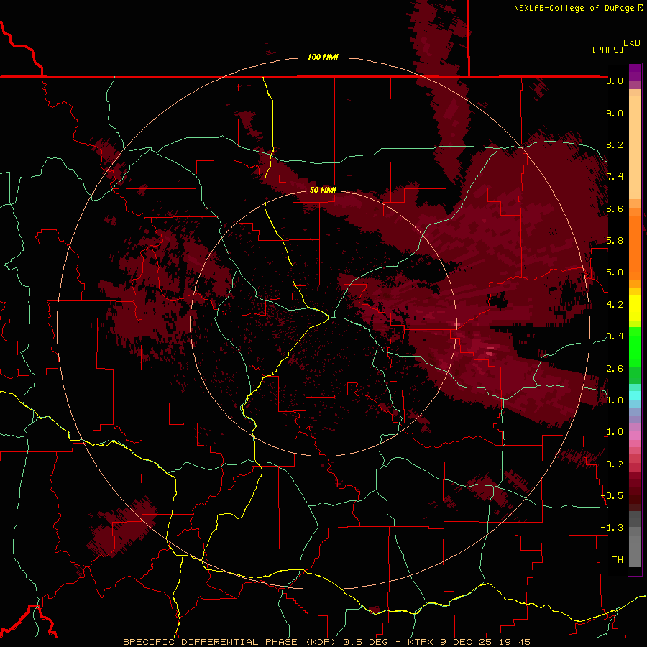
Task: Click the 9.0 legend value
Action: pyautogui.click(x=615, y=114)
